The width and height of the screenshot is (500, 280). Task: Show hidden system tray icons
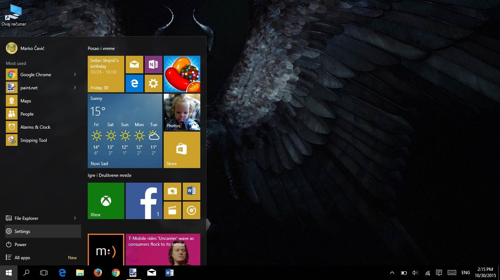(x=392, y=273)
